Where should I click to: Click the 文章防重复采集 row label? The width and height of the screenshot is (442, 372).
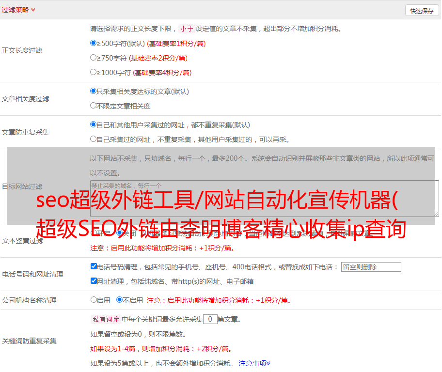tap(25, 132)
